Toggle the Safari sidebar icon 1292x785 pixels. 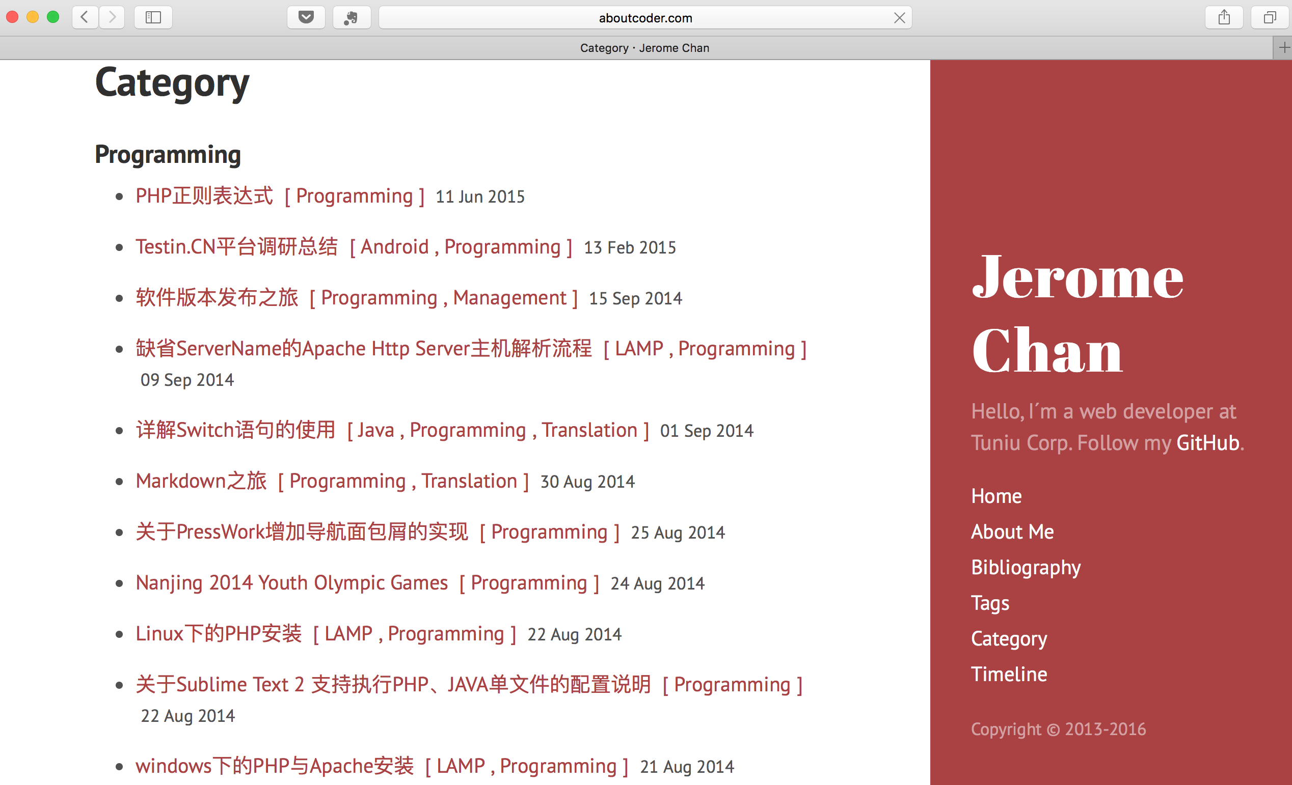pyautogui.click(x=153, y=17)
